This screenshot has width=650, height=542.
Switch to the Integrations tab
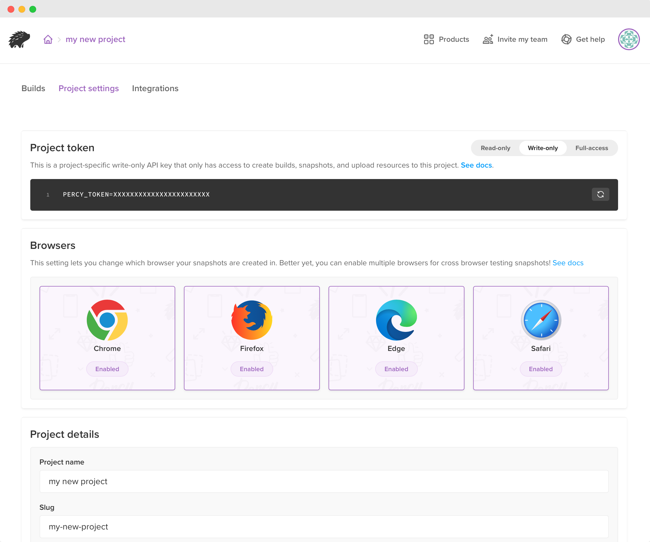click(x=155, y=88)
